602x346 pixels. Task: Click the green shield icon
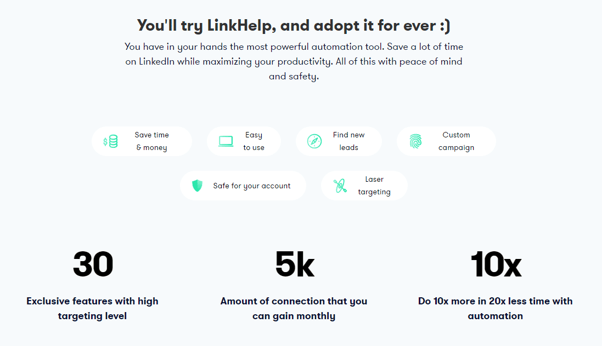tap(198, 186)
